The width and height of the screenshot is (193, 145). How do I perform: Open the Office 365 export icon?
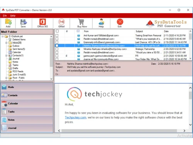42,22
